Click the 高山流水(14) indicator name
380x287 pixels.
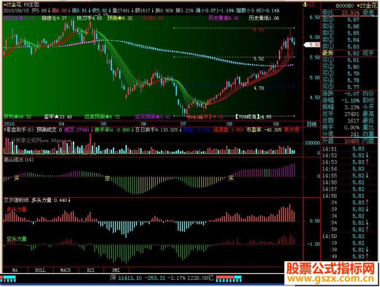[x=19, y=160]
